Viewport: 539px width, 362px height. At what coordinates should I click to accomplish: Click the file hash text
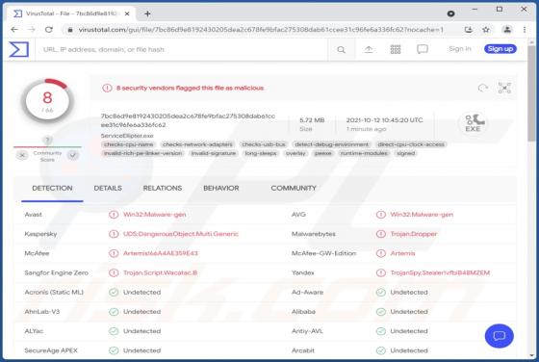(188, 120)
